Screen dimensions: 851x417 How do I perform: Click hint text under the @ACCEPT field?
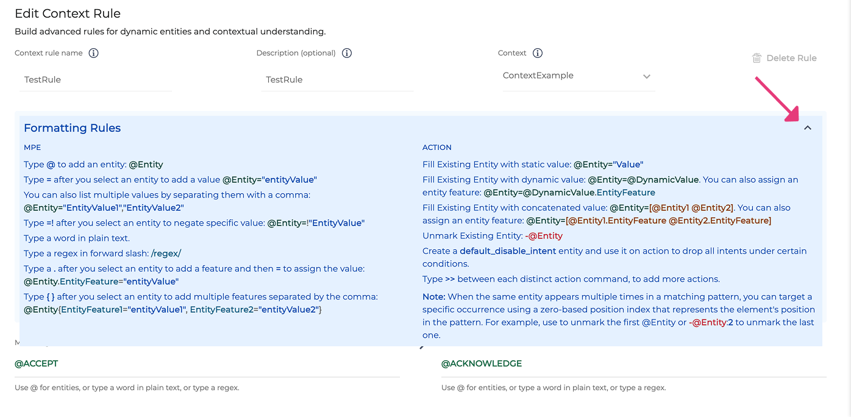127,388
